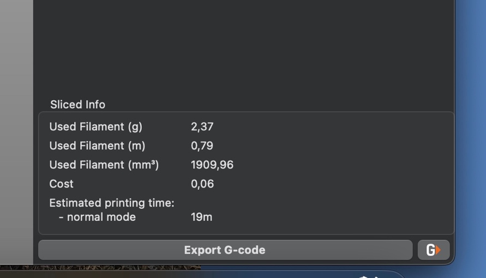
Task: Click the 0,06 cost value
Action: click(202, 184)
